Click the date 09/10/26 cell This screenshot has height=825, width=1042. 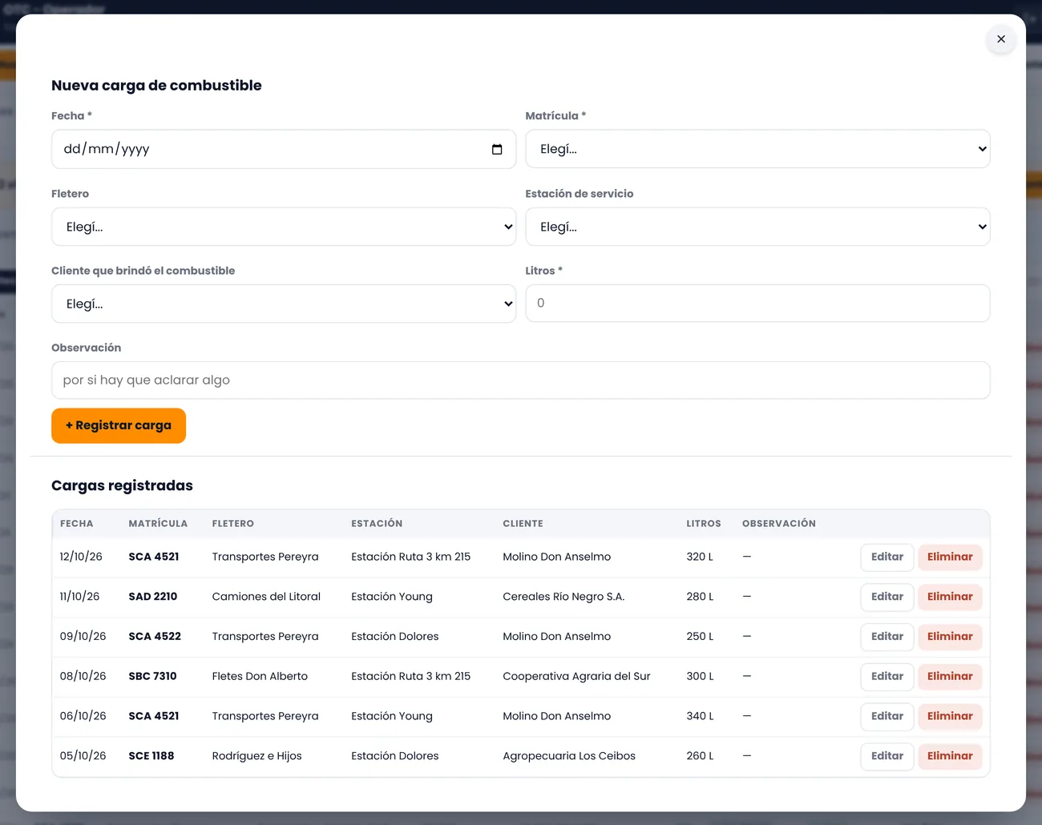pyautogui.click(x=83, y=637)
